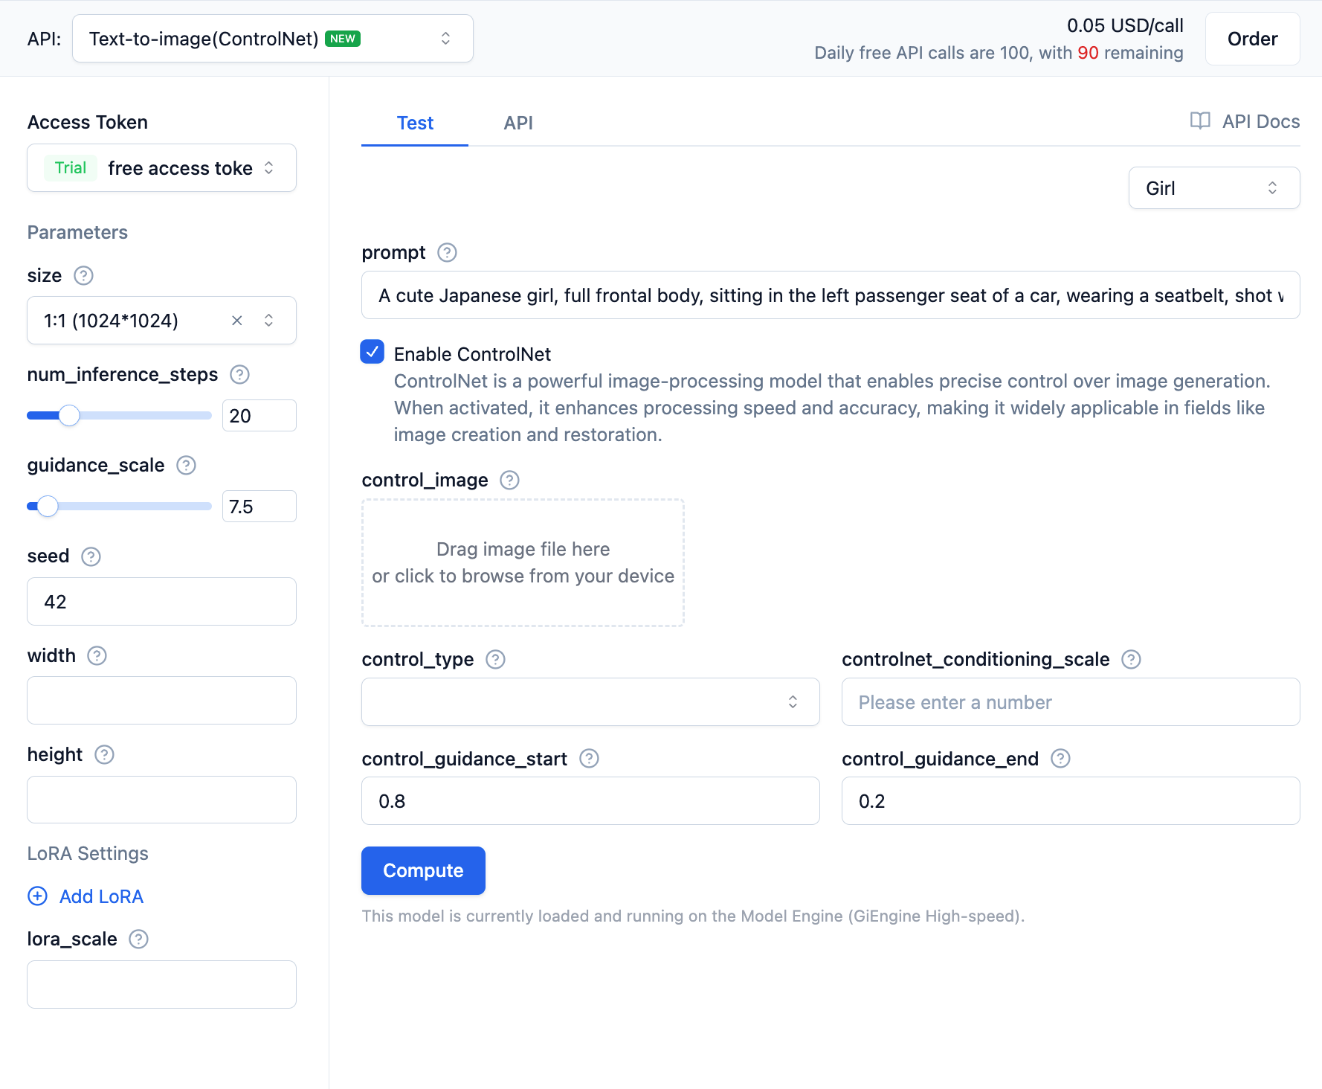1322x1089 pixels.
Task: Click the prompt help icon
Action: 447,253
